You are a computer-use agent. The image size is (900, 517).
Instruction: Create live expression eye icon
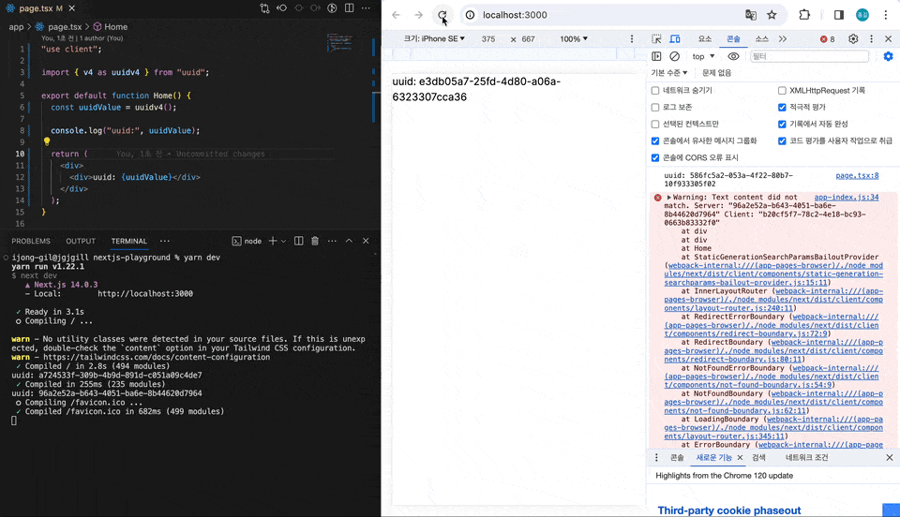coord(733,56)
